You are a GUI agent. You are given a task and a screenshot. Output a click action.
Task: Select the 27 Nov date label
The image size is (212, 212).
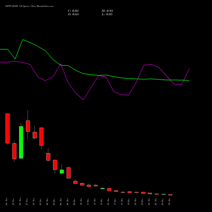coord(27,201)
